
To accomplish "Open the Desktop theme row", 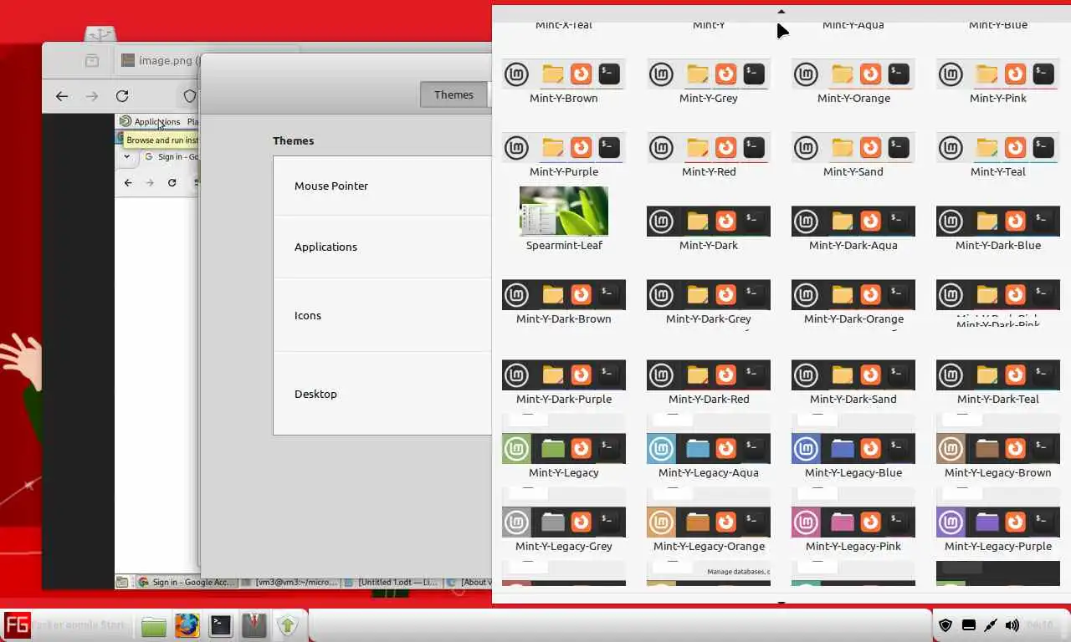I will 382,394.
